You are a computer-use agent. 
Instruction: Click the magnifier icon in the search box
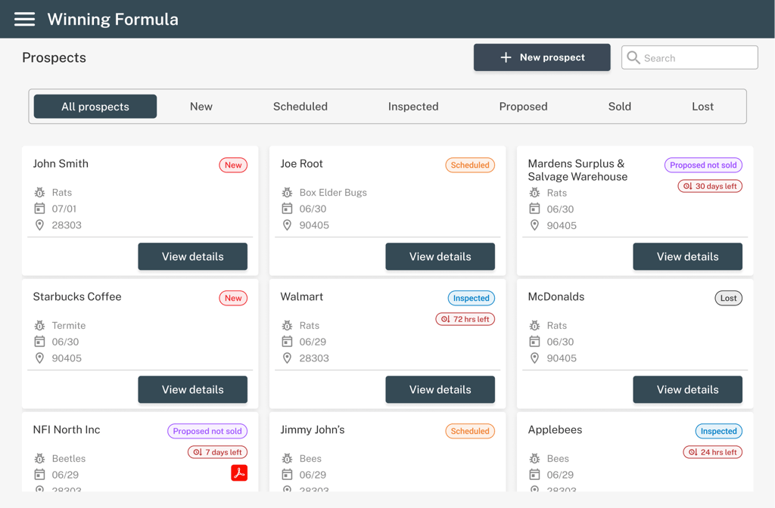[x=633, y=57]
